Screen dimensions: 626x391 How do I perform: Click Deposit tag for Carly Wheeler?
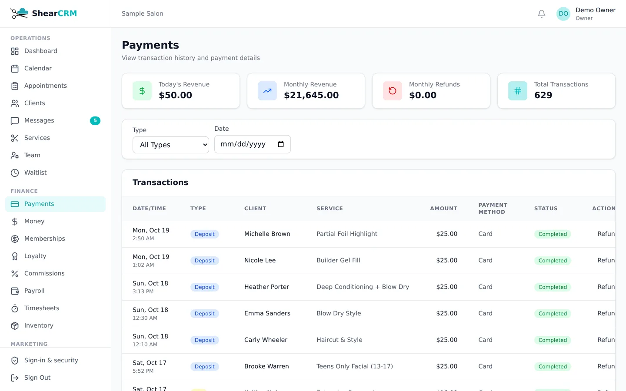point(204,340)
